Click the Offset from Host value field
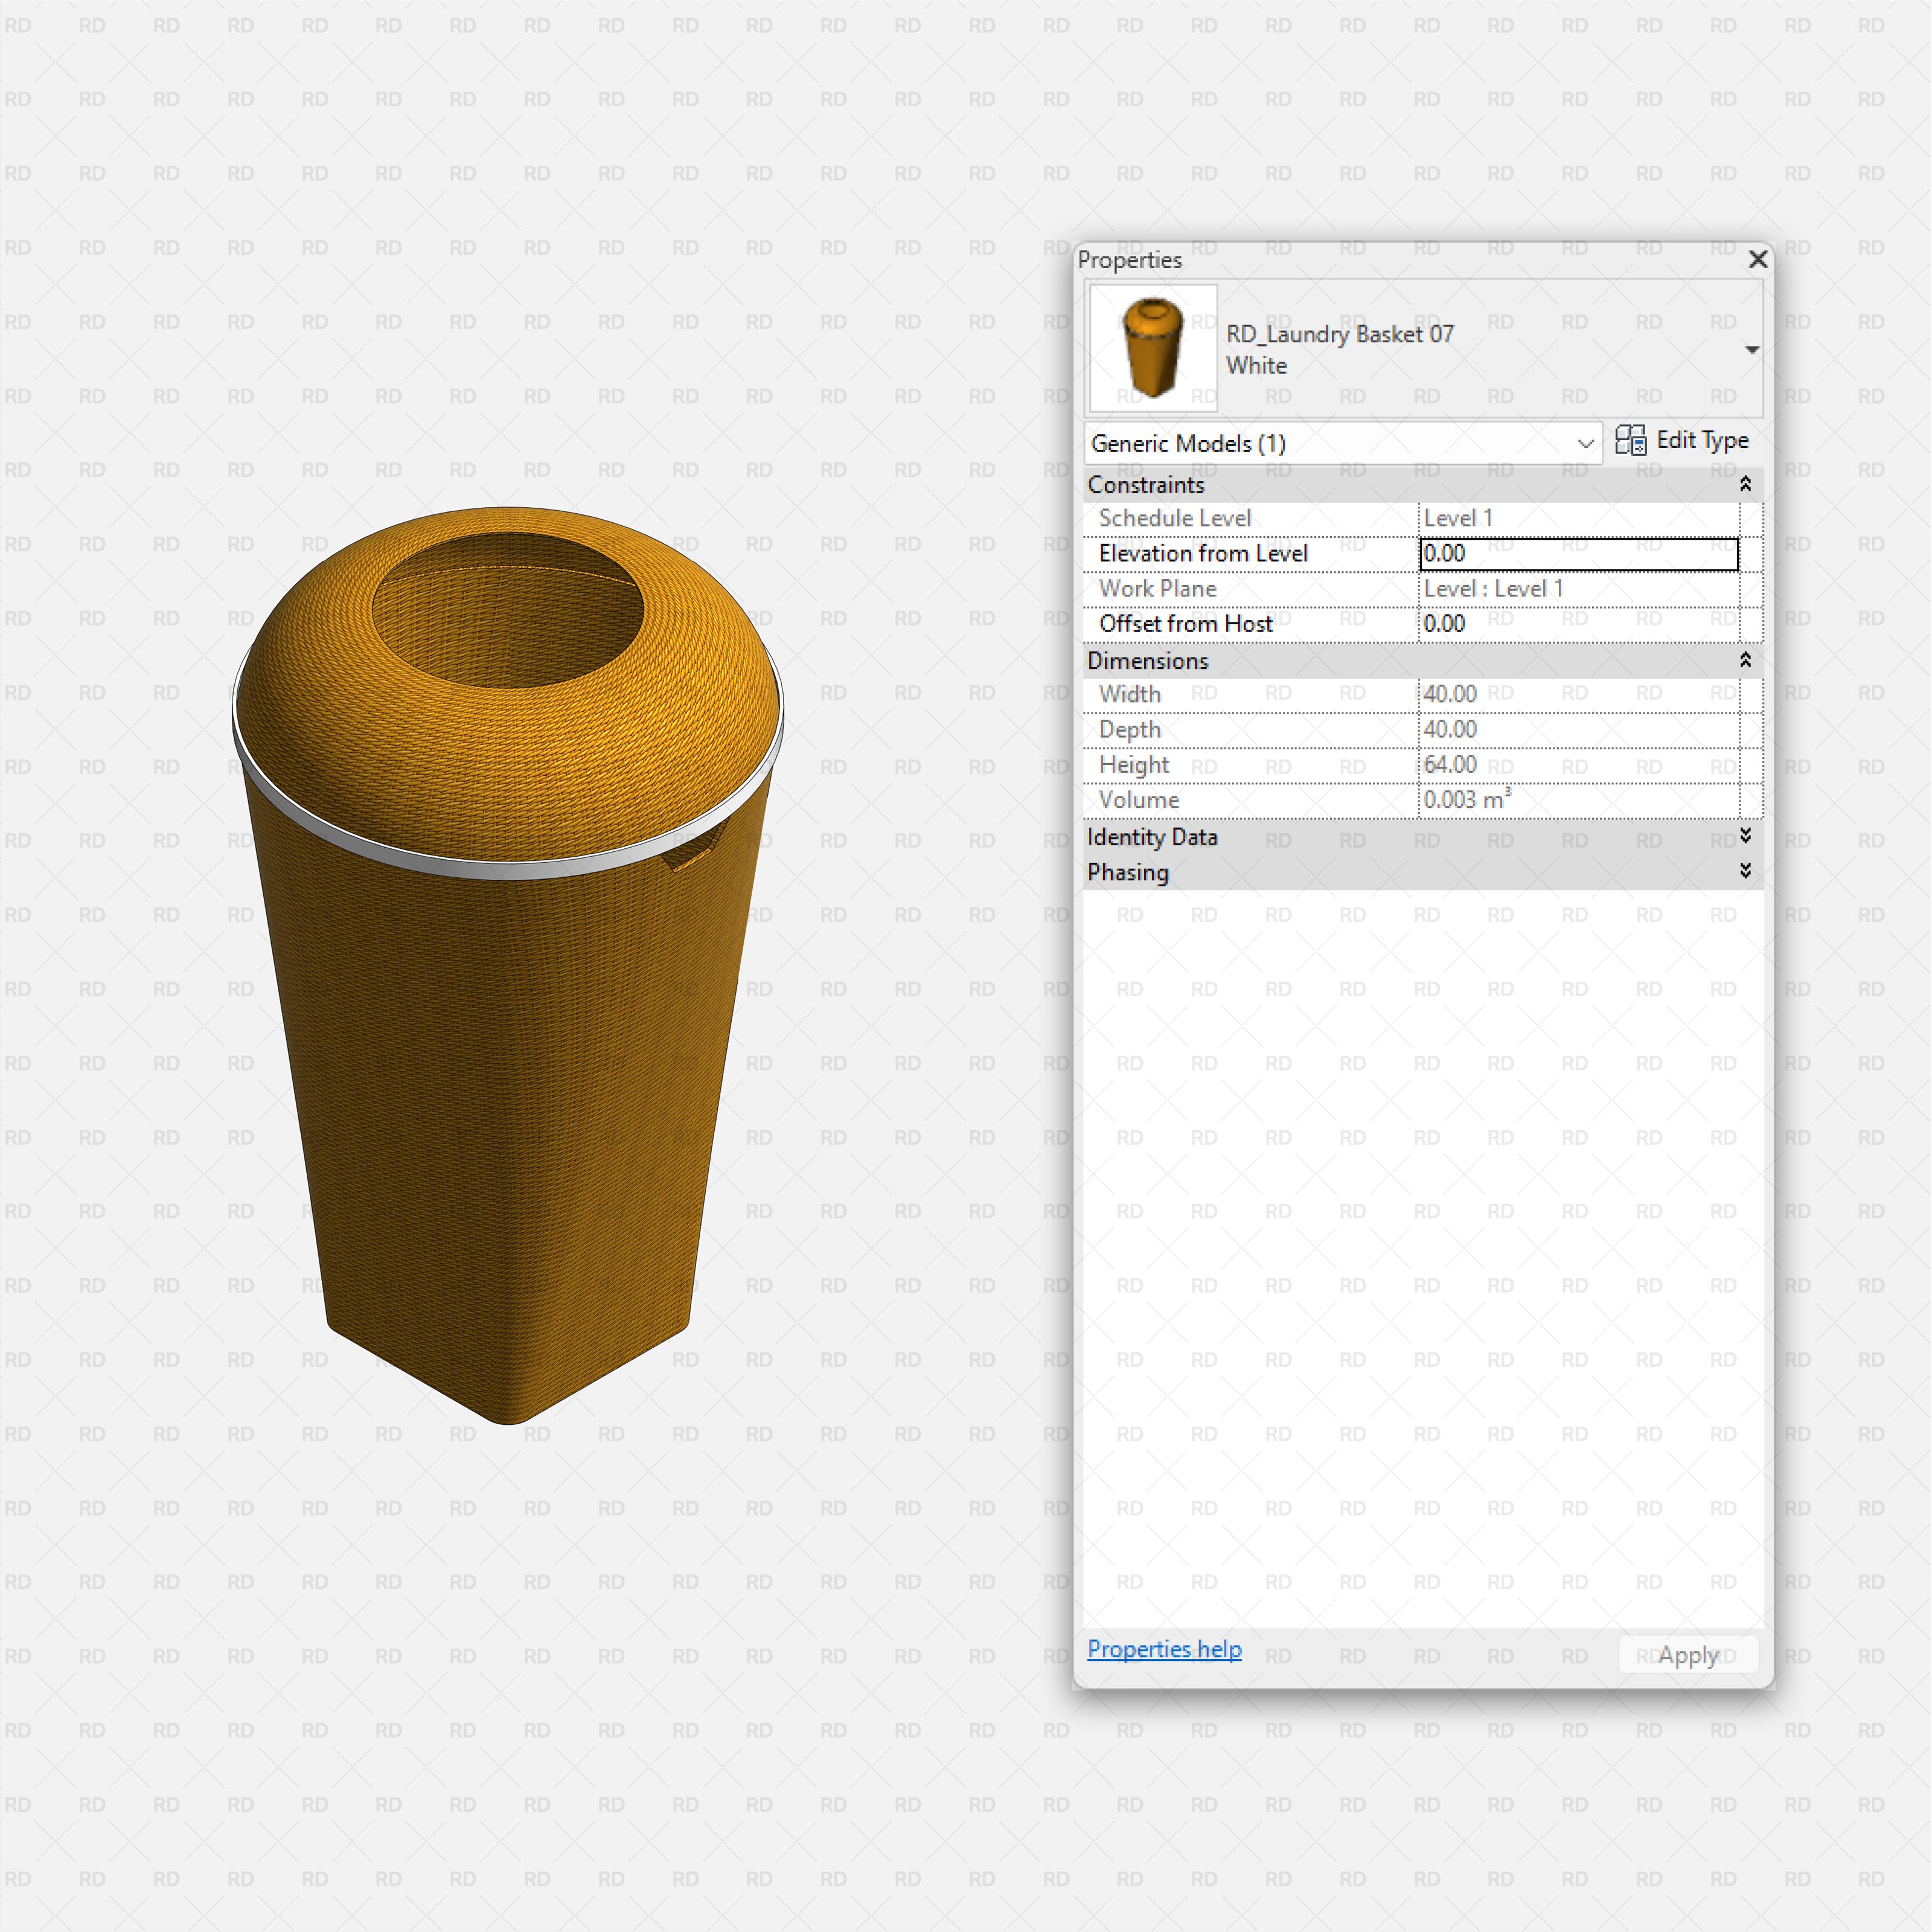 coord(1578,623)
